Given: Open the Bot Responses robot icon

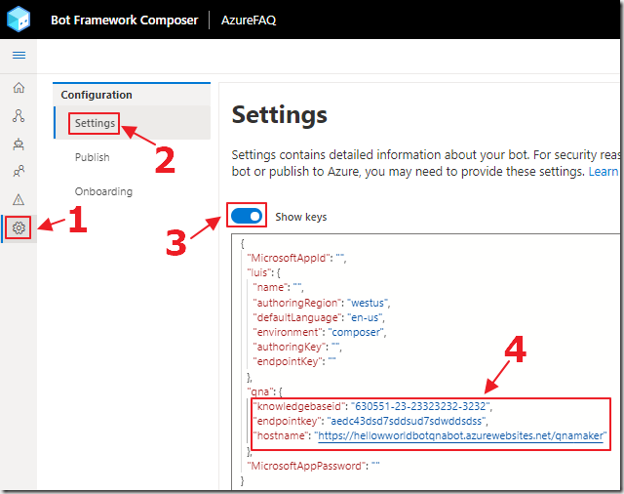Looking at the screenshot, I should click(19, 144).
